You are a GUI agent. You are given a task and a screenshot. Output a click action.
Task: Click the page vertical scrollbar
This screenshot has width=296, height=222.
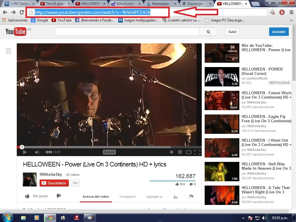click(294, 53)
